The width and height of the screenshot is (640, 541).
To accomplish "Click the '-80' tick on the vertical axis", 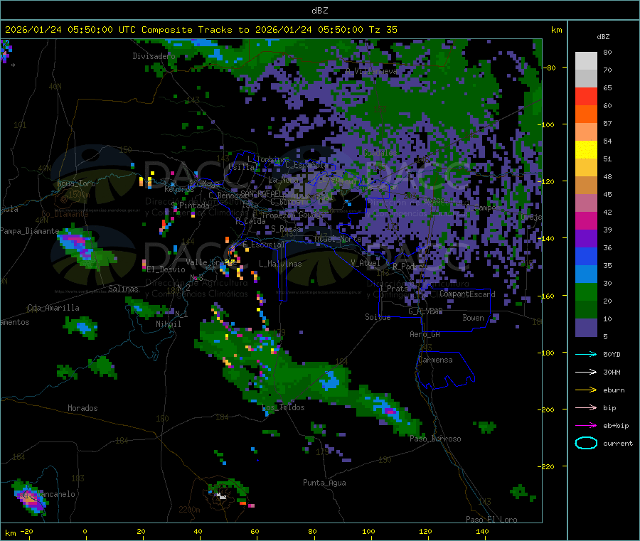I will point(548,68).
